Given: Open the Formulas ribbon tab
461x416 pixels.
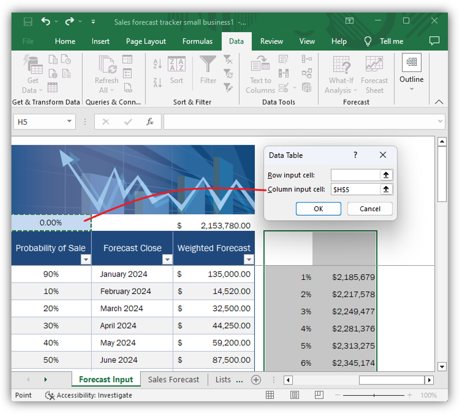Looking at the screenshot, I should [x=197, y=41].
